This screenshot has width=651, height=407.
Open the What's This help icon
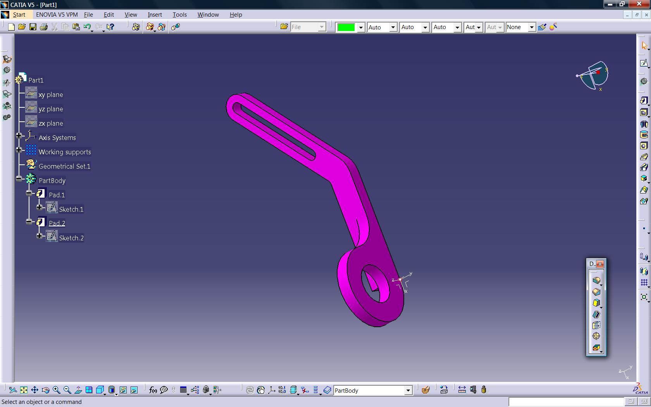coord(110,27)
